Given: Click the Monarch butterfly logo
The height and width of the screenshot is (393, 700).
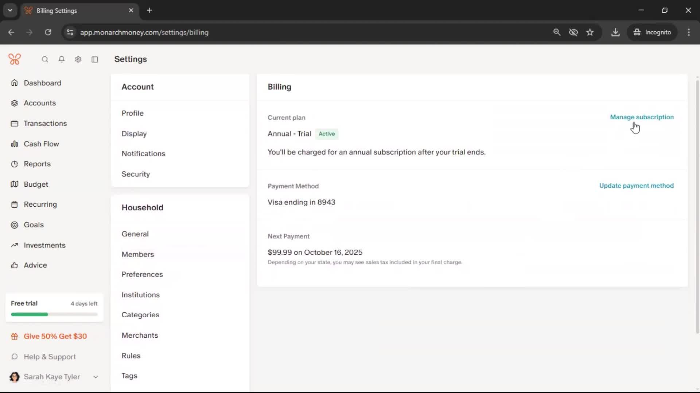Looking at the screenshot, I should pyautogui.click(x=15, y=59).
